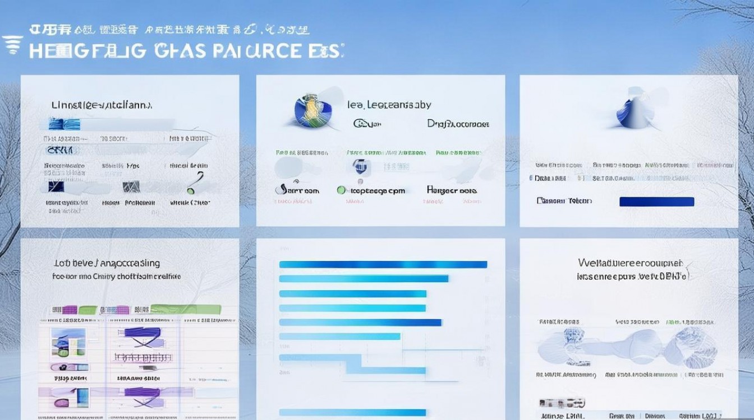Click the "Drafiyocomoet" text in the top-center panel
This screenshot has width=754, height=420.
tap(458, 123)
